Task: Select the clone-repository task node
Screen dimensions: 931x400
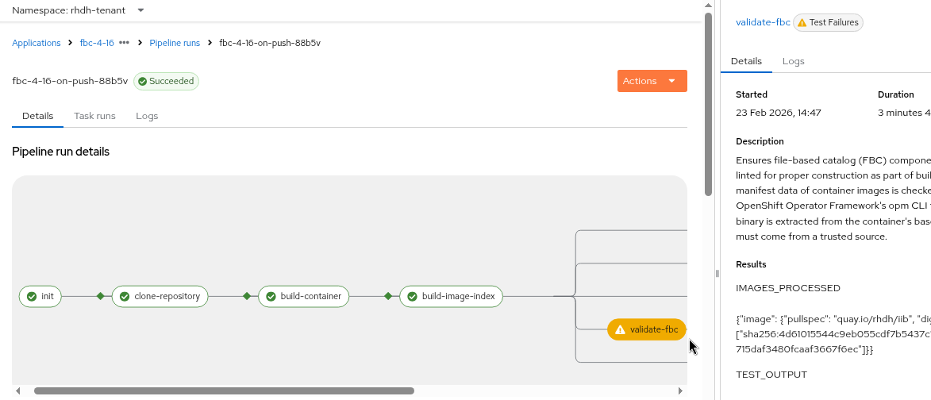Action: tap(160, 297)
